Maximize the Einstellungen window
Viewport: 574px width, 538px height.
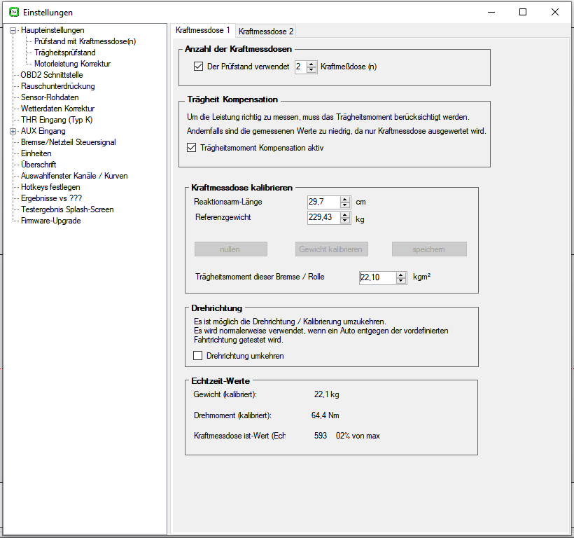click(523, 12)
